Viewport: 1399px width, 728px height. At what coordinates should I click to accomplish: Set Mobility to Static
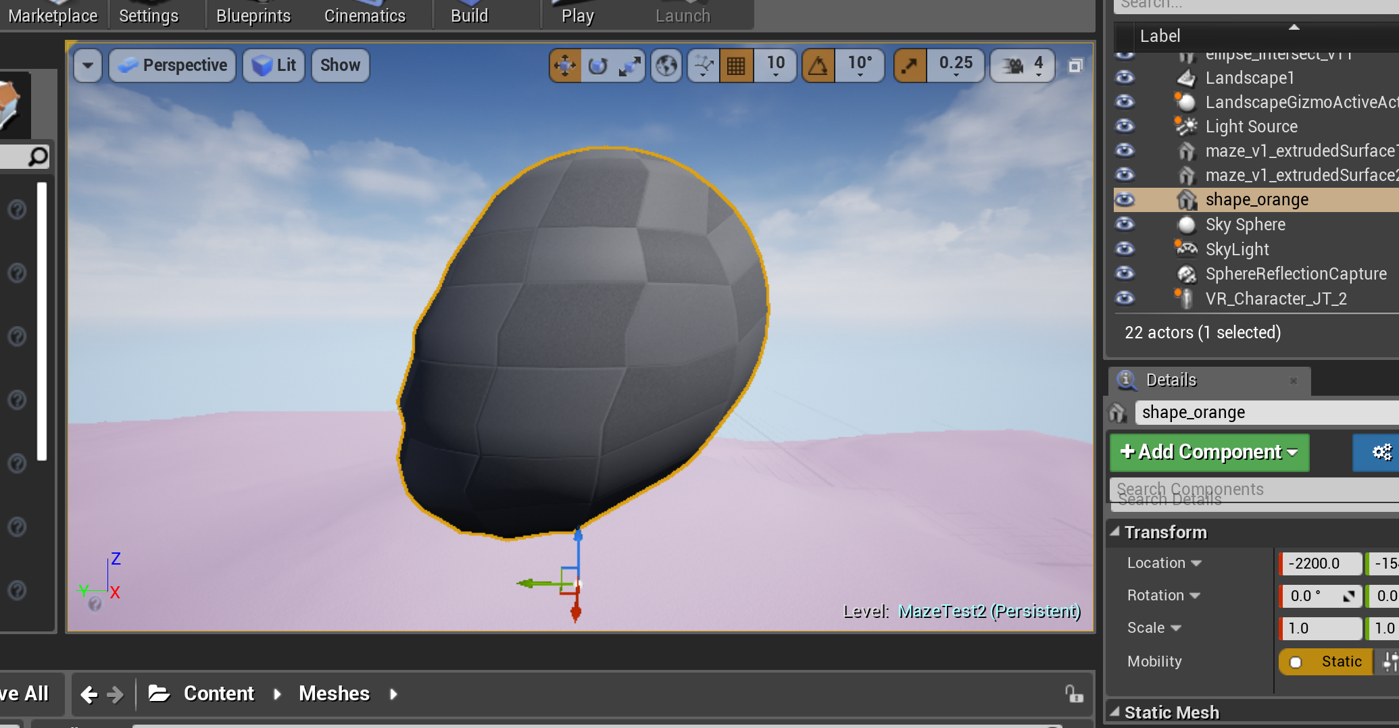click(x=1326, y=662)
